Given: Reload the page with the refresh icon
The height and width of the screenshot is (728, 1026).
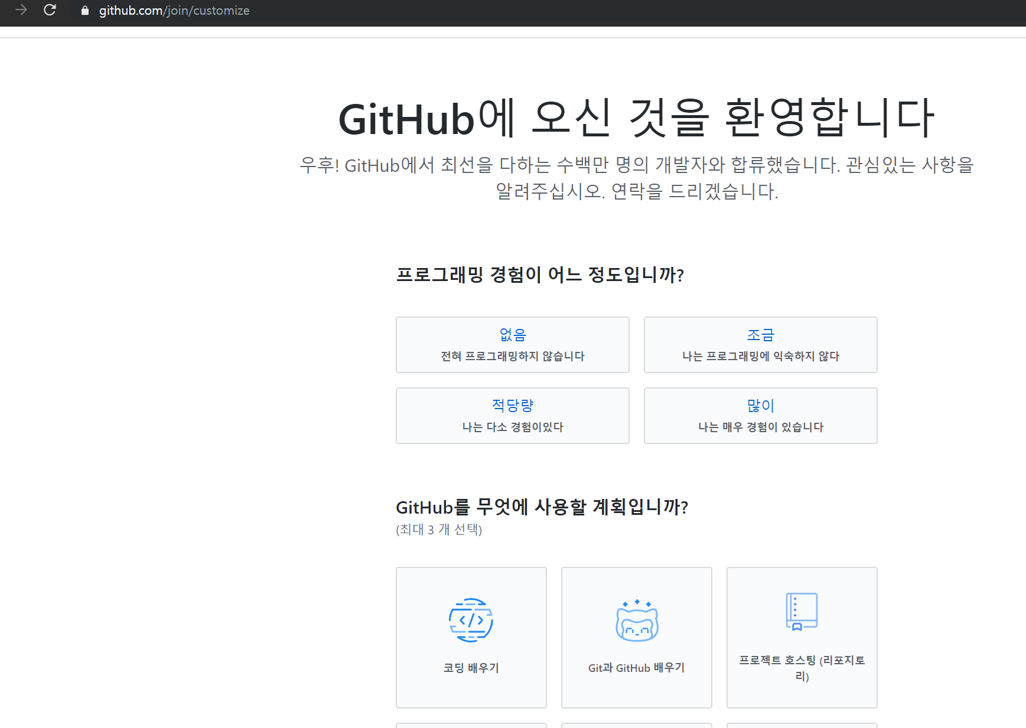Looking at the screenshot, I should 50,10.
